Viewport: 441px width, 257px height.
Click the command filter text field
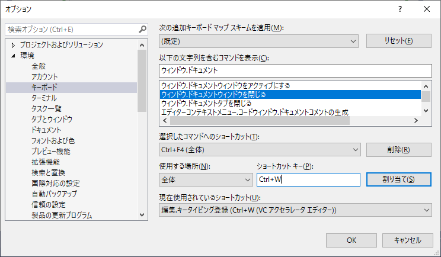(295, 70)
